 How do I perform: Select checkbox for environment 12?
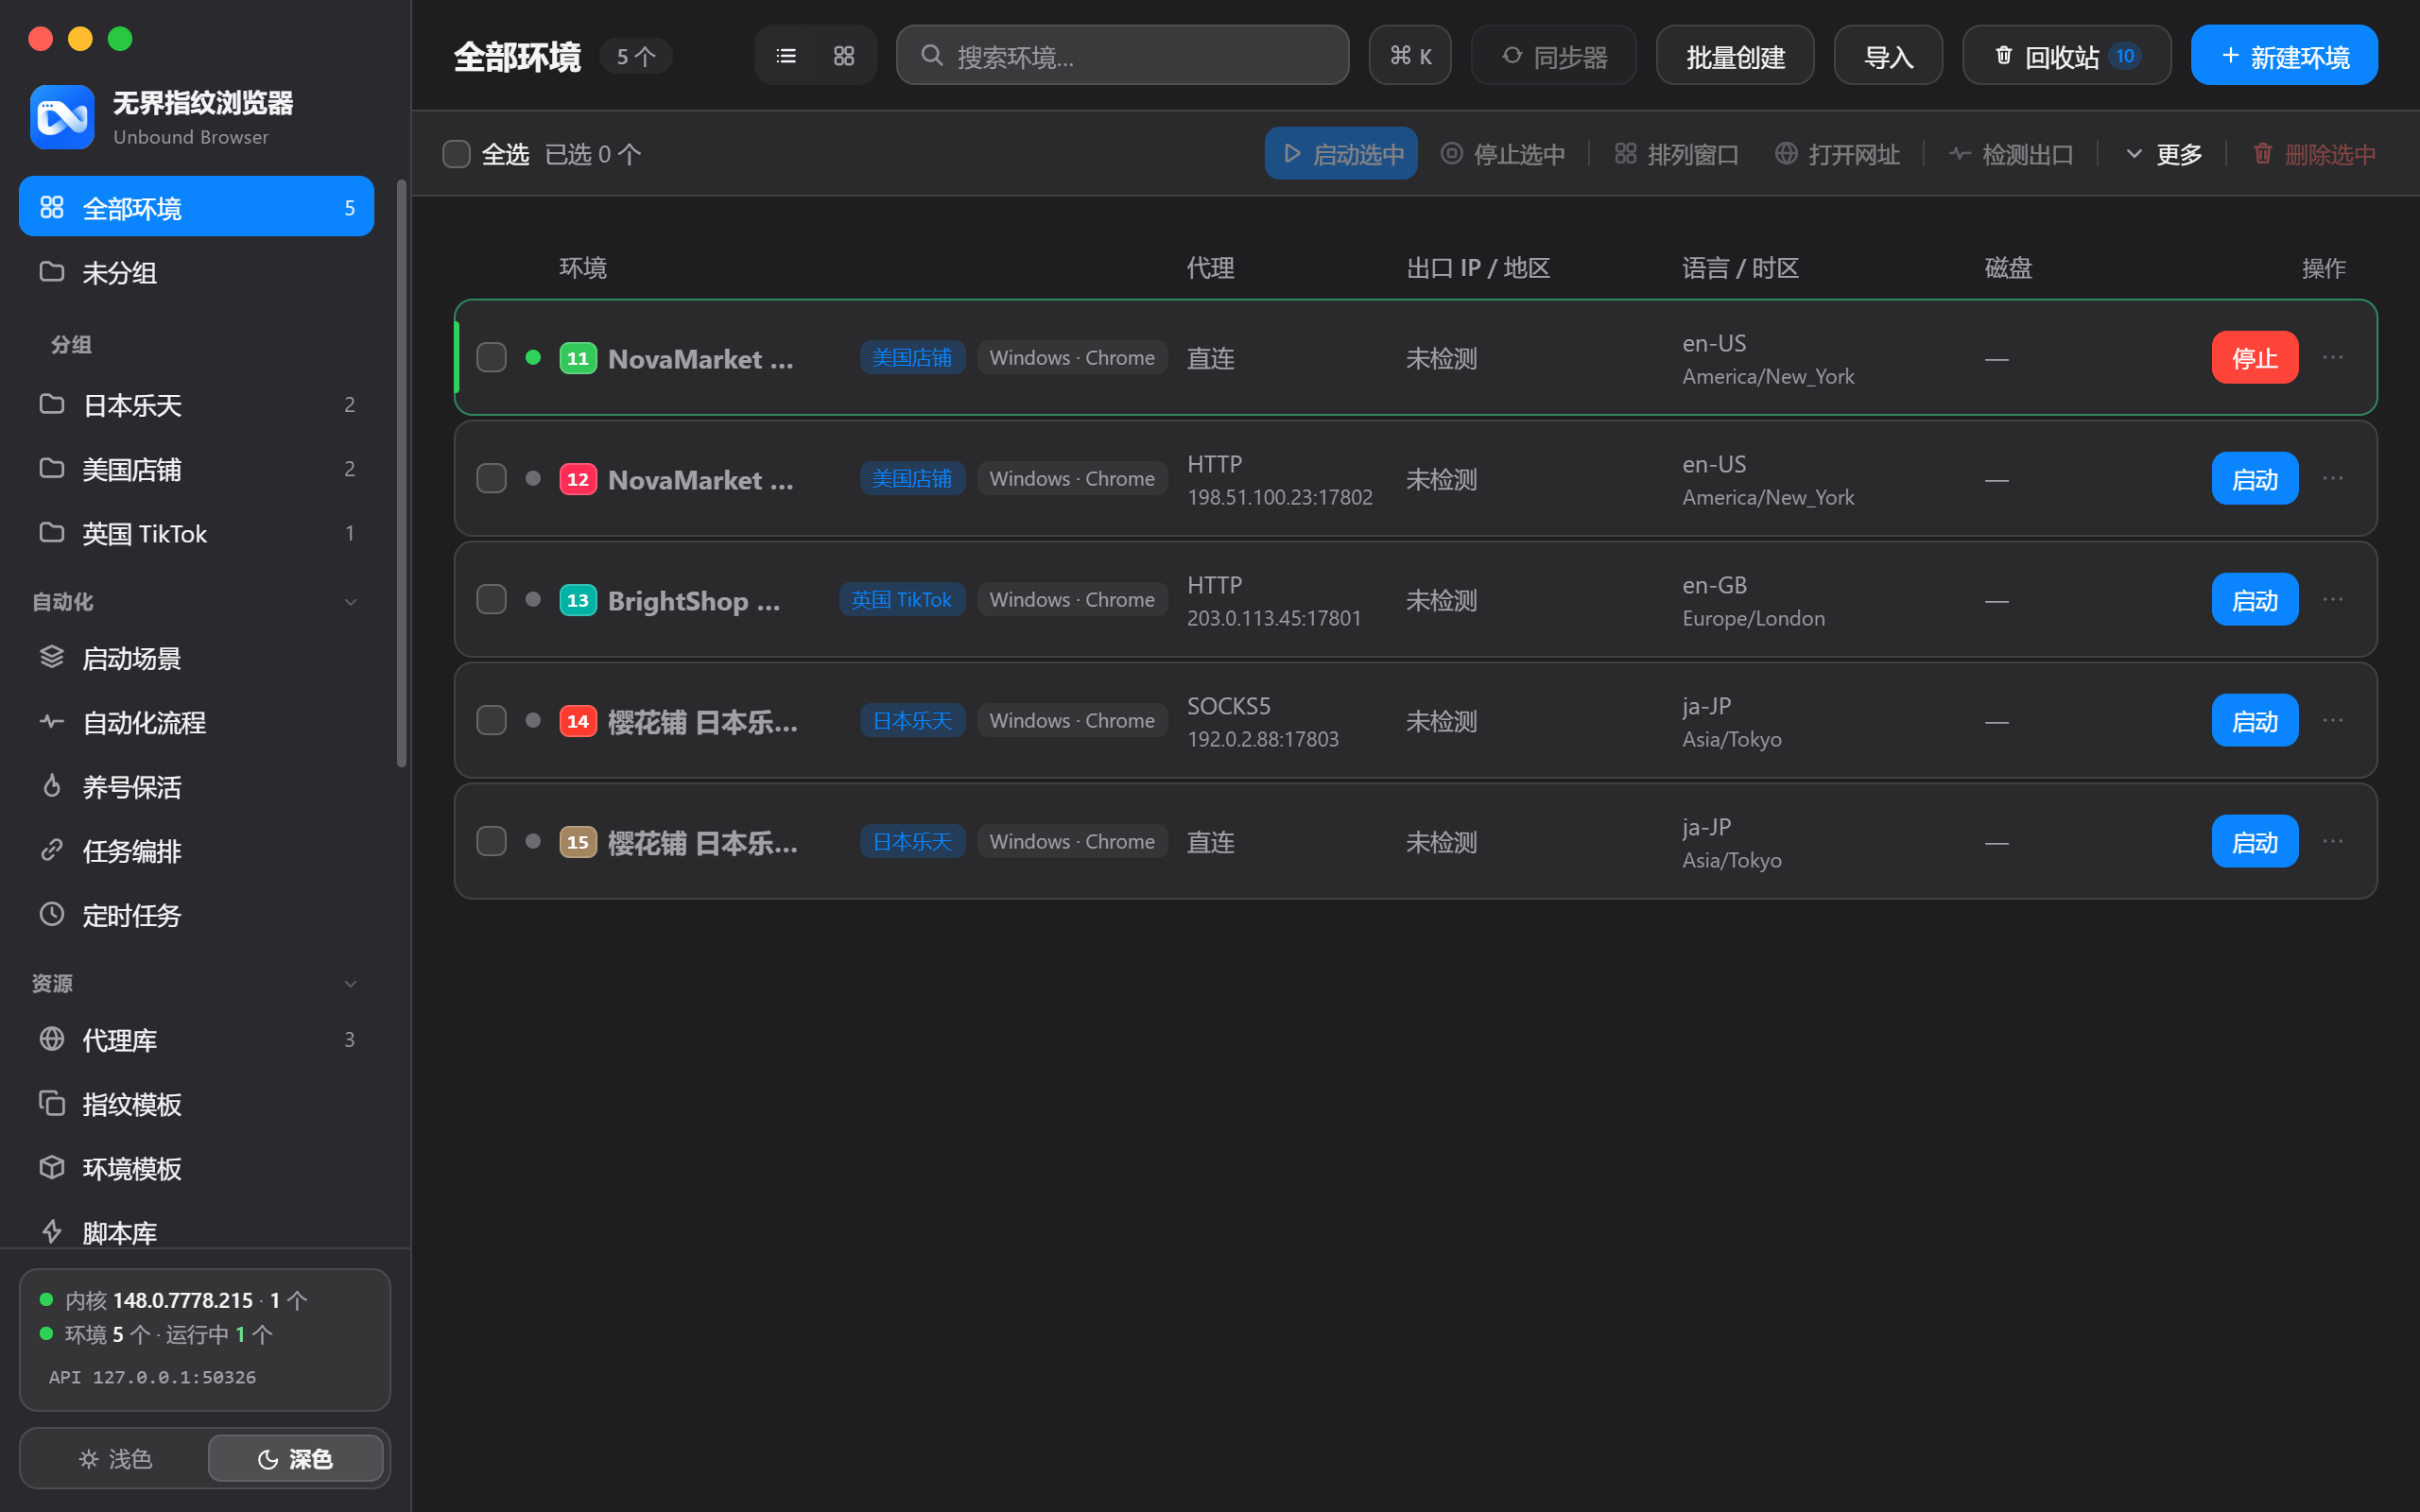pyautogui.click(x=491, y=478)
